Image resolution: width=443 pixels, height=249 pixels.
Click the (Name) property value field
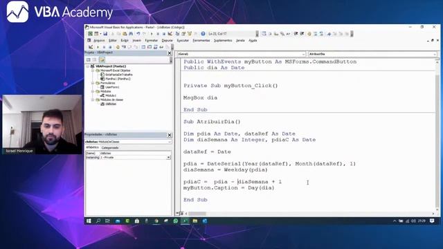135,154
